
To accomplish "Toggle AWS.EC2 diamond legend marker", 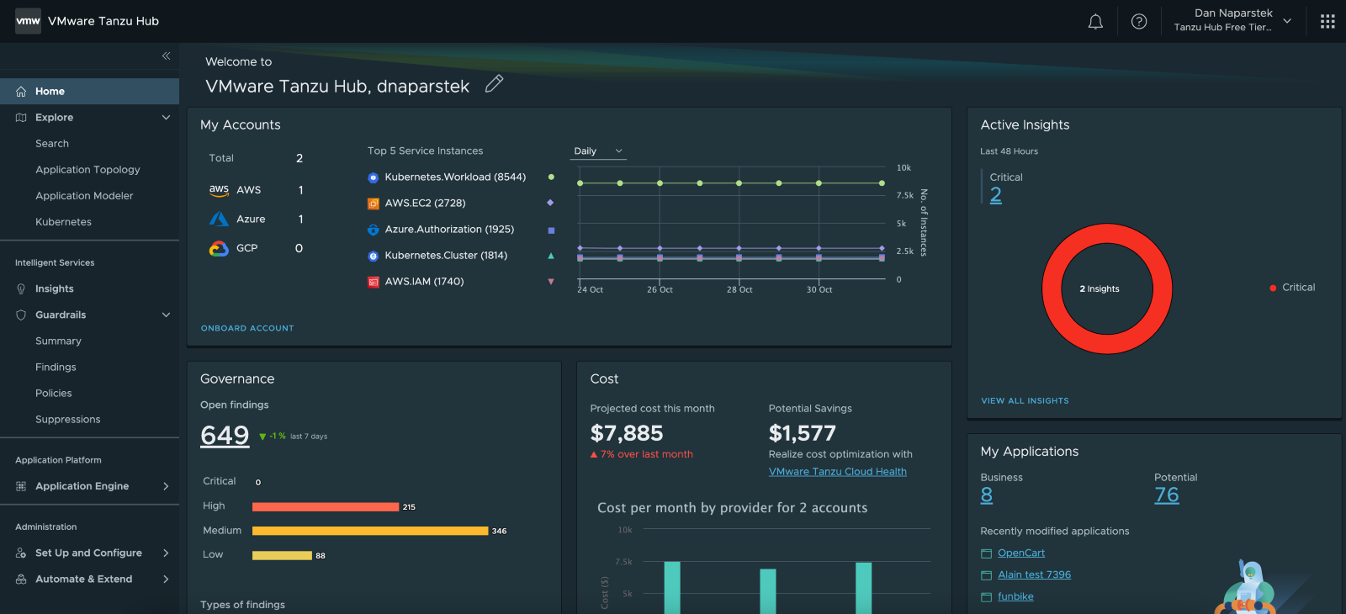I will [x=551, y=203].
